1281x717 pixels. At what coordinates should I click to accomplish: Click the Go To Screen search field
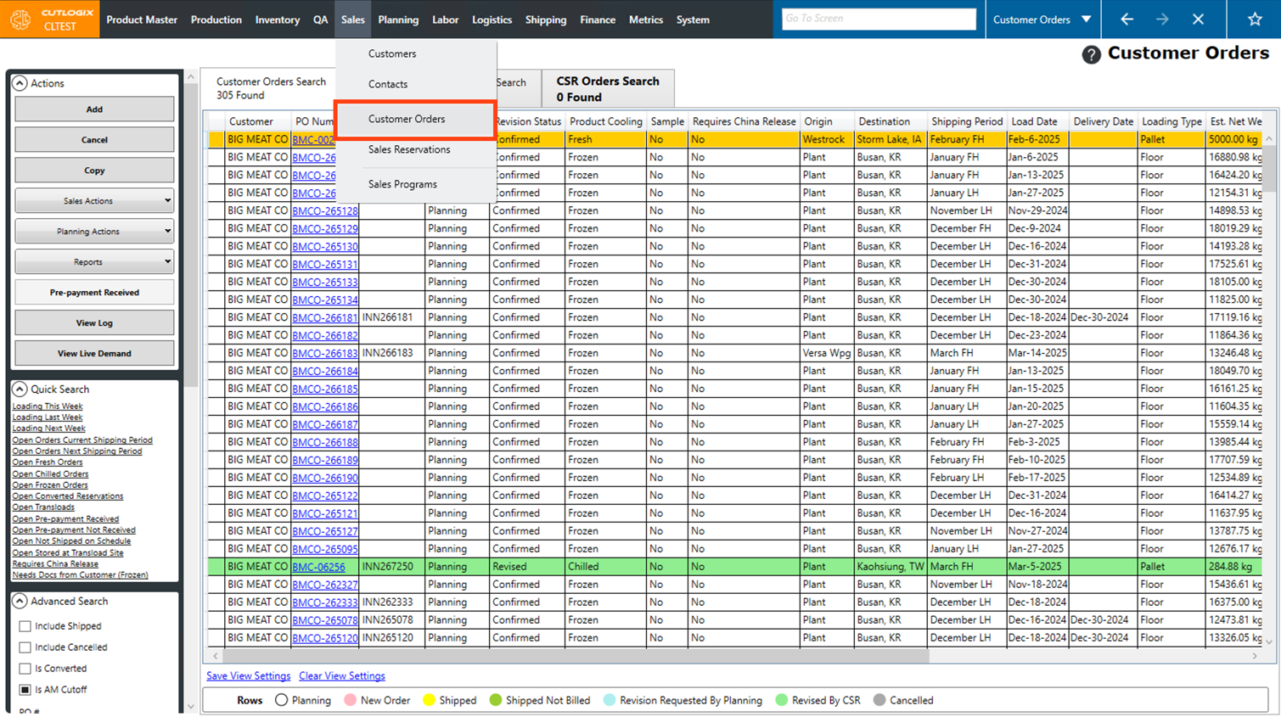(878, 19)
